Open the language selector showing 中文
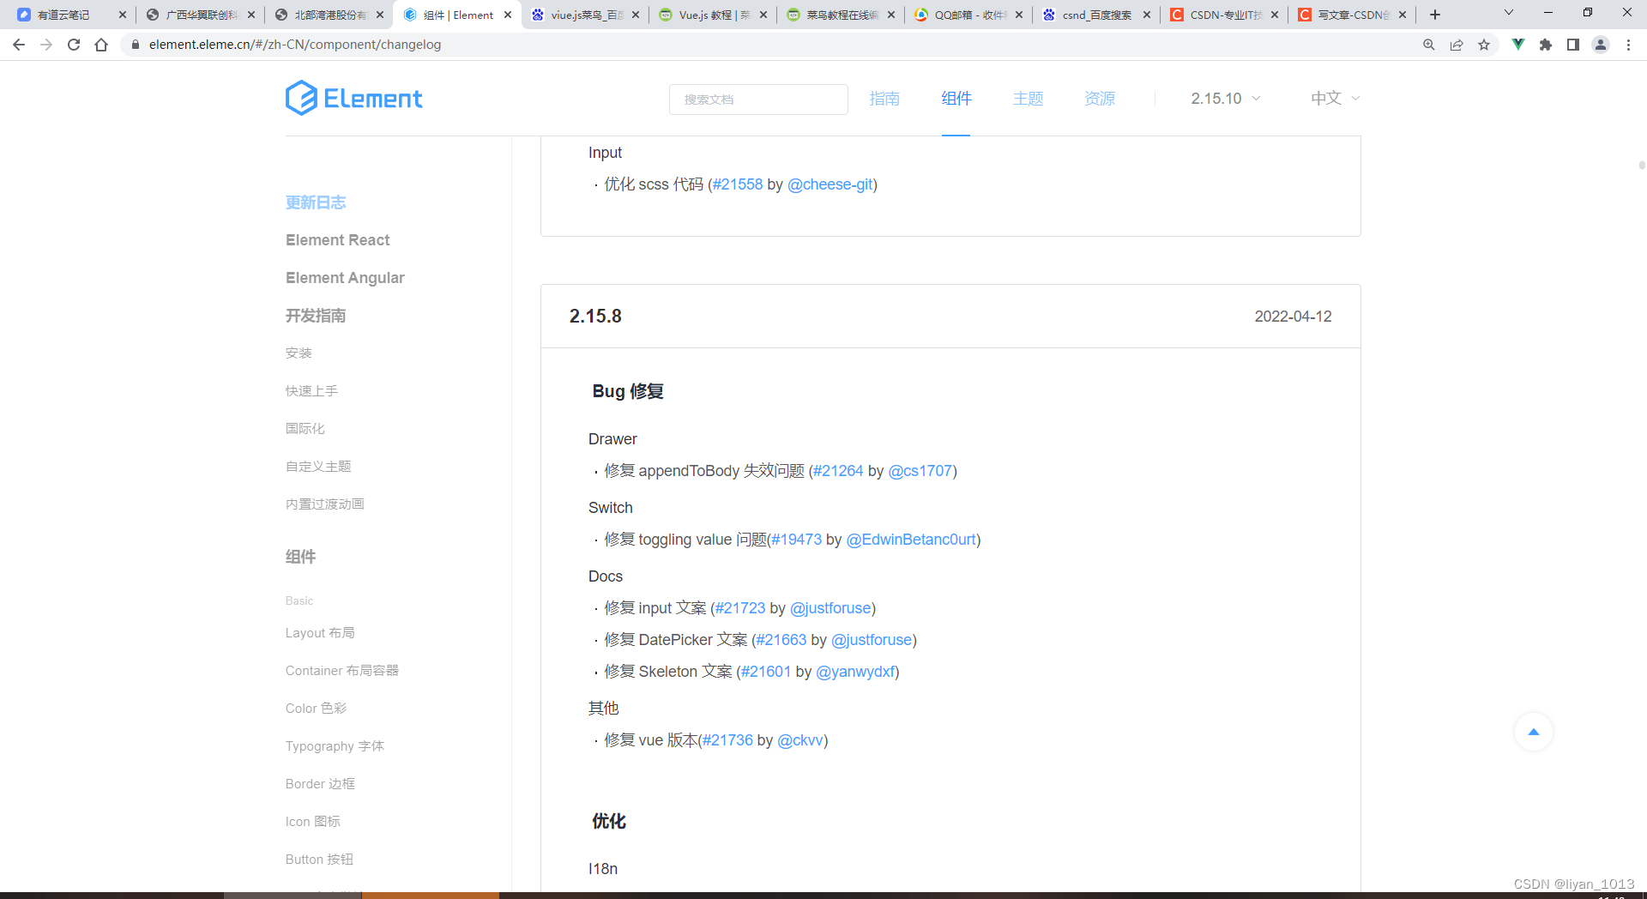 (1332, 98)
